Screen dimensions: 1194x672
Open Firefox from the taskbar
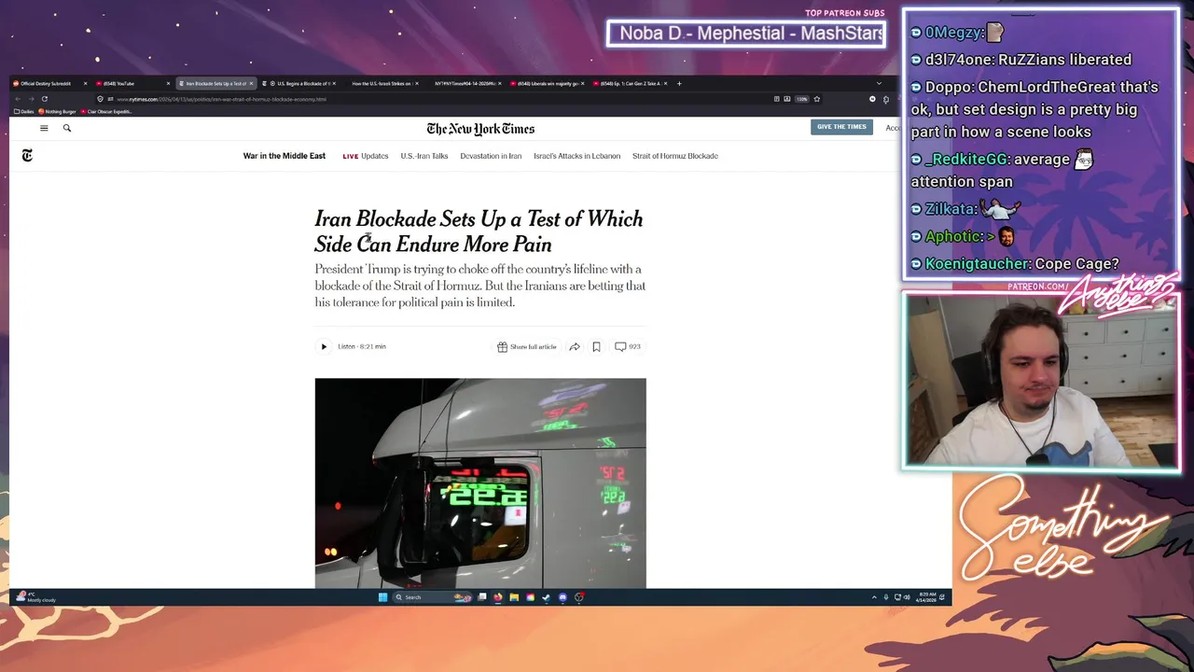click(497, 597)
